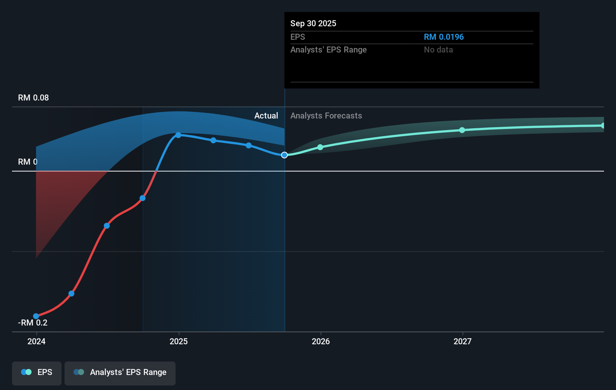Select the peak 2025 EPS data point
Viewport: 616px width, 390px height.
pos(178,135)
